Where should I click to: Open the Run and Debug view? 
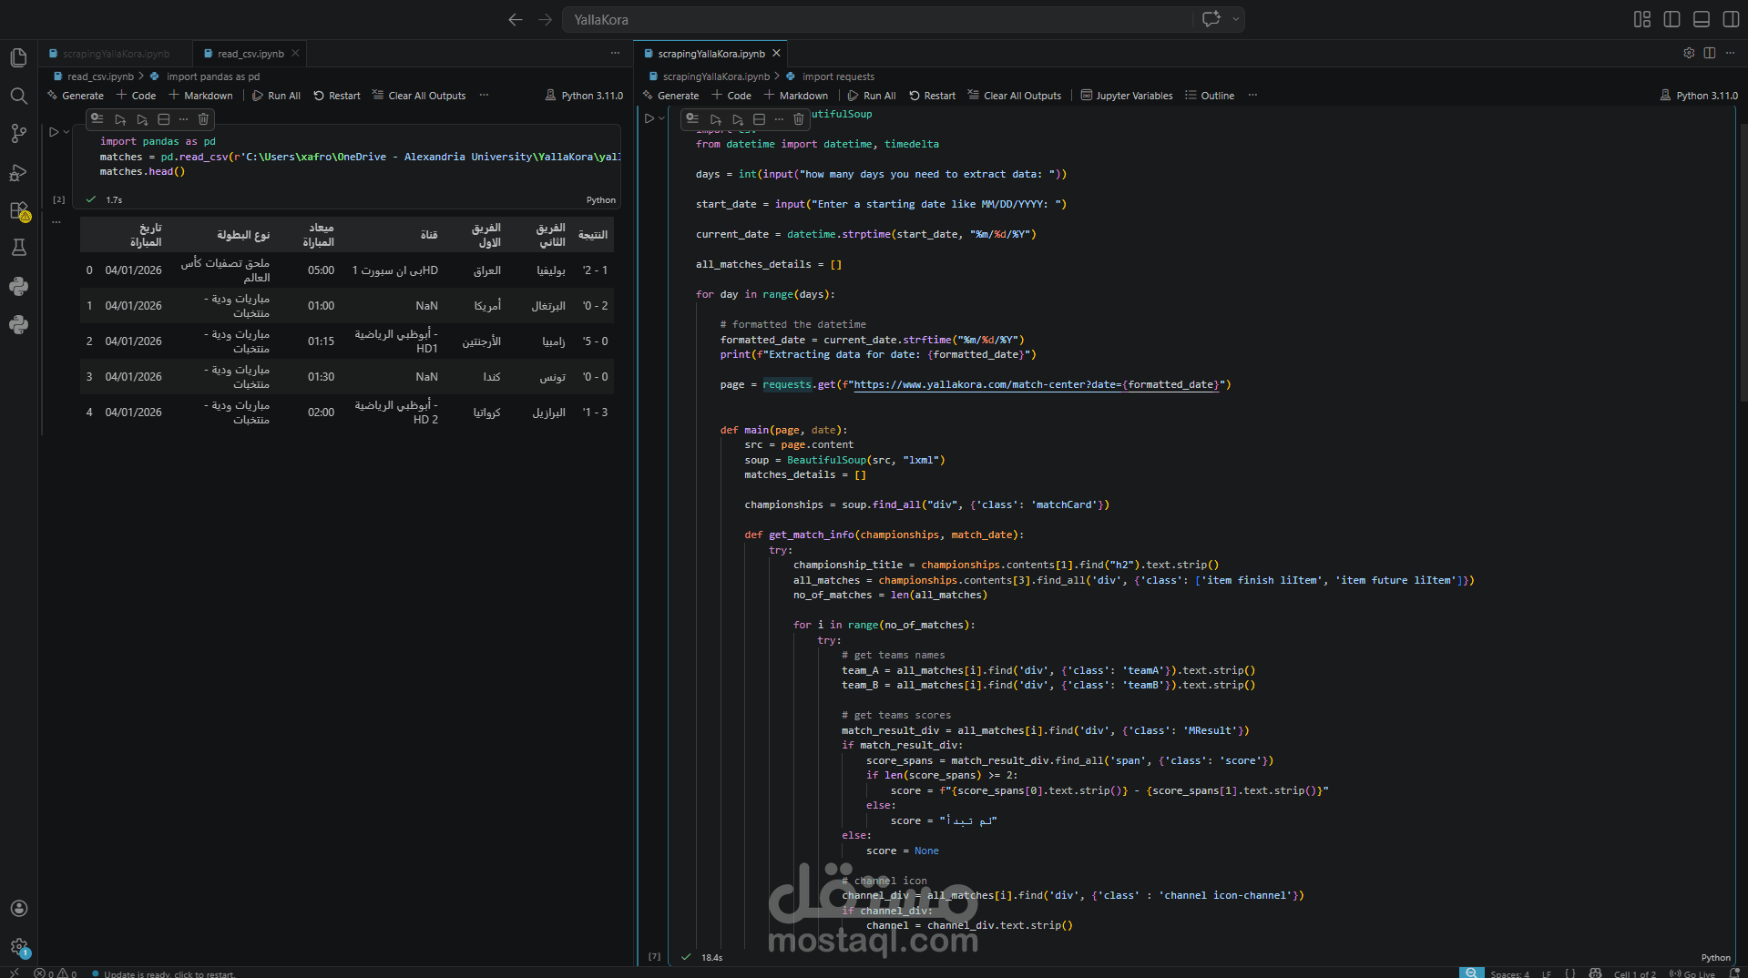tap(18, 172)
